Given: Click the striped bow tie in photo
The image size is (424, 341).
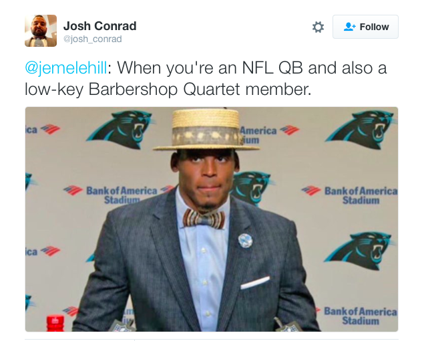Looking at the screenshot, I should pyautogui.click(x=203, y=219).
